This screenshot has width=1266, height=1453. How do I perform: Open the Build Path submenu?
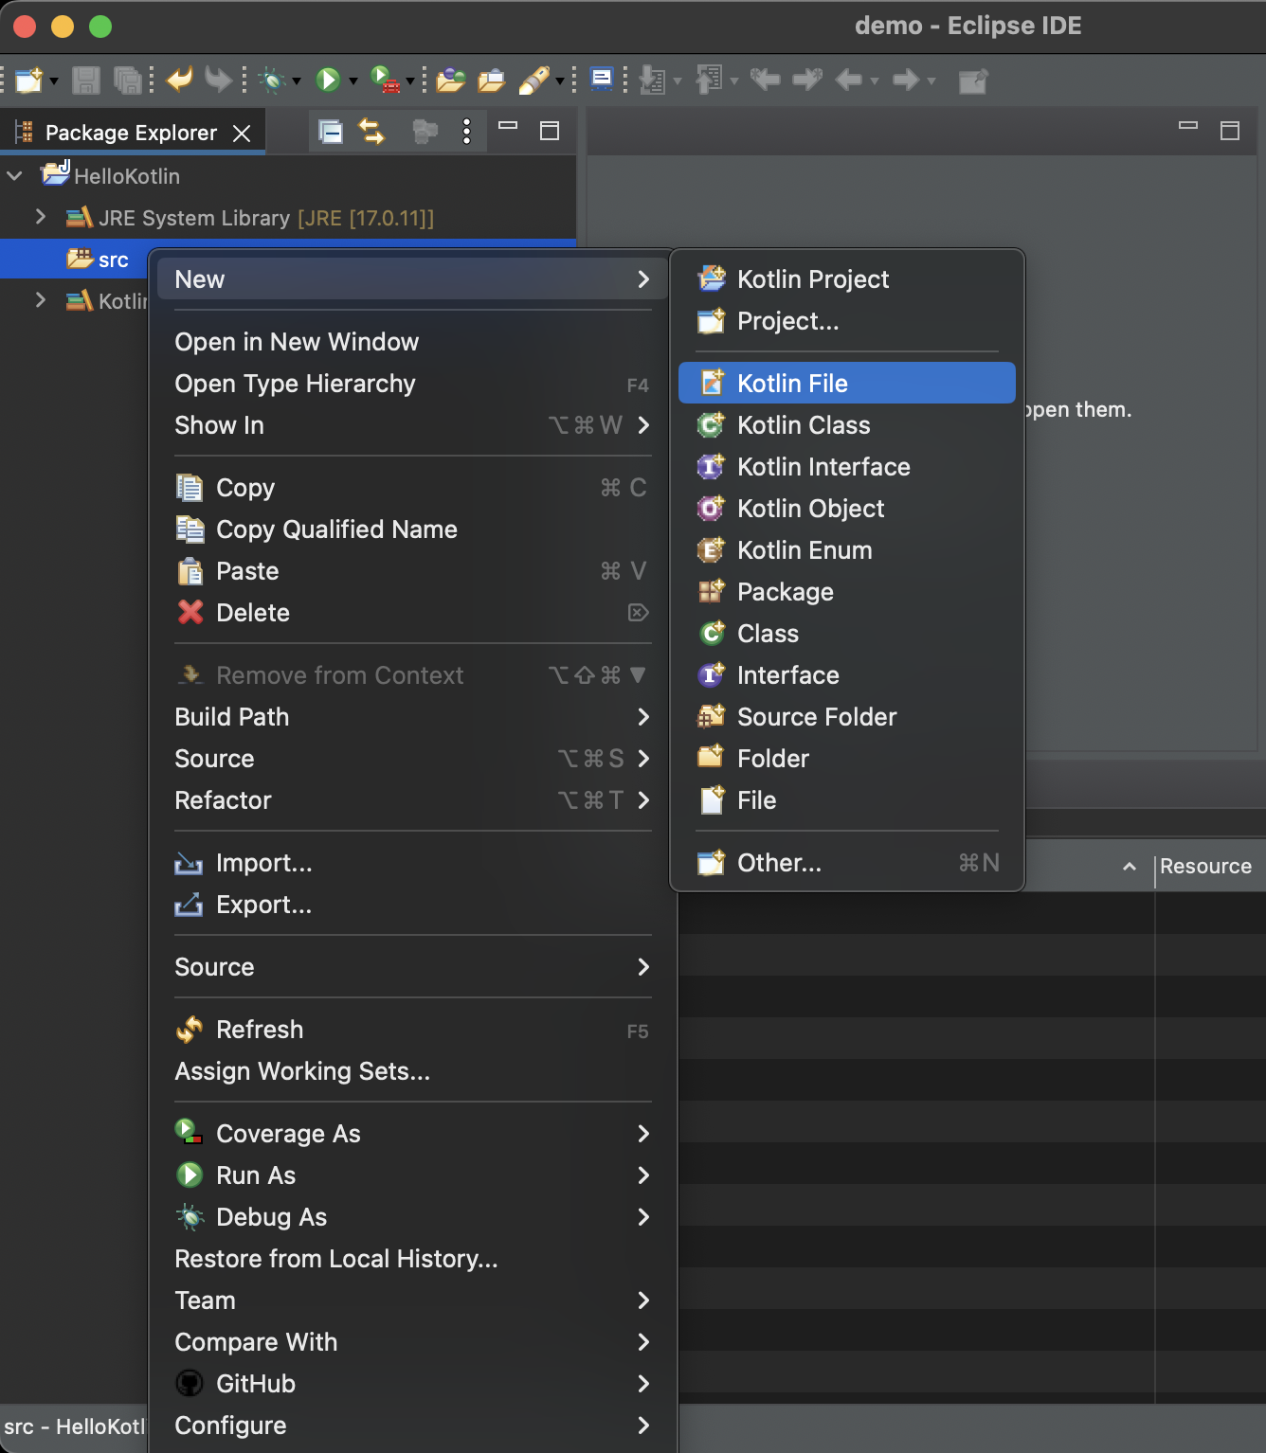click(413, 717)
